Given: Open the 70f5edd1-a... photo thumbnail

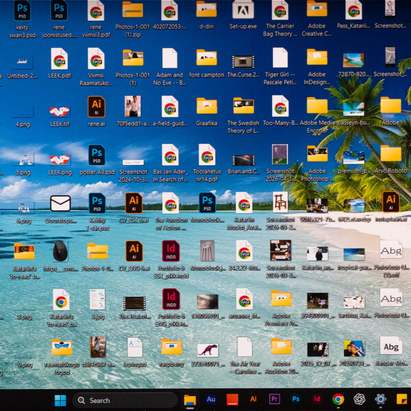Looking at the screenshot, I should click(x=133, y=106).
